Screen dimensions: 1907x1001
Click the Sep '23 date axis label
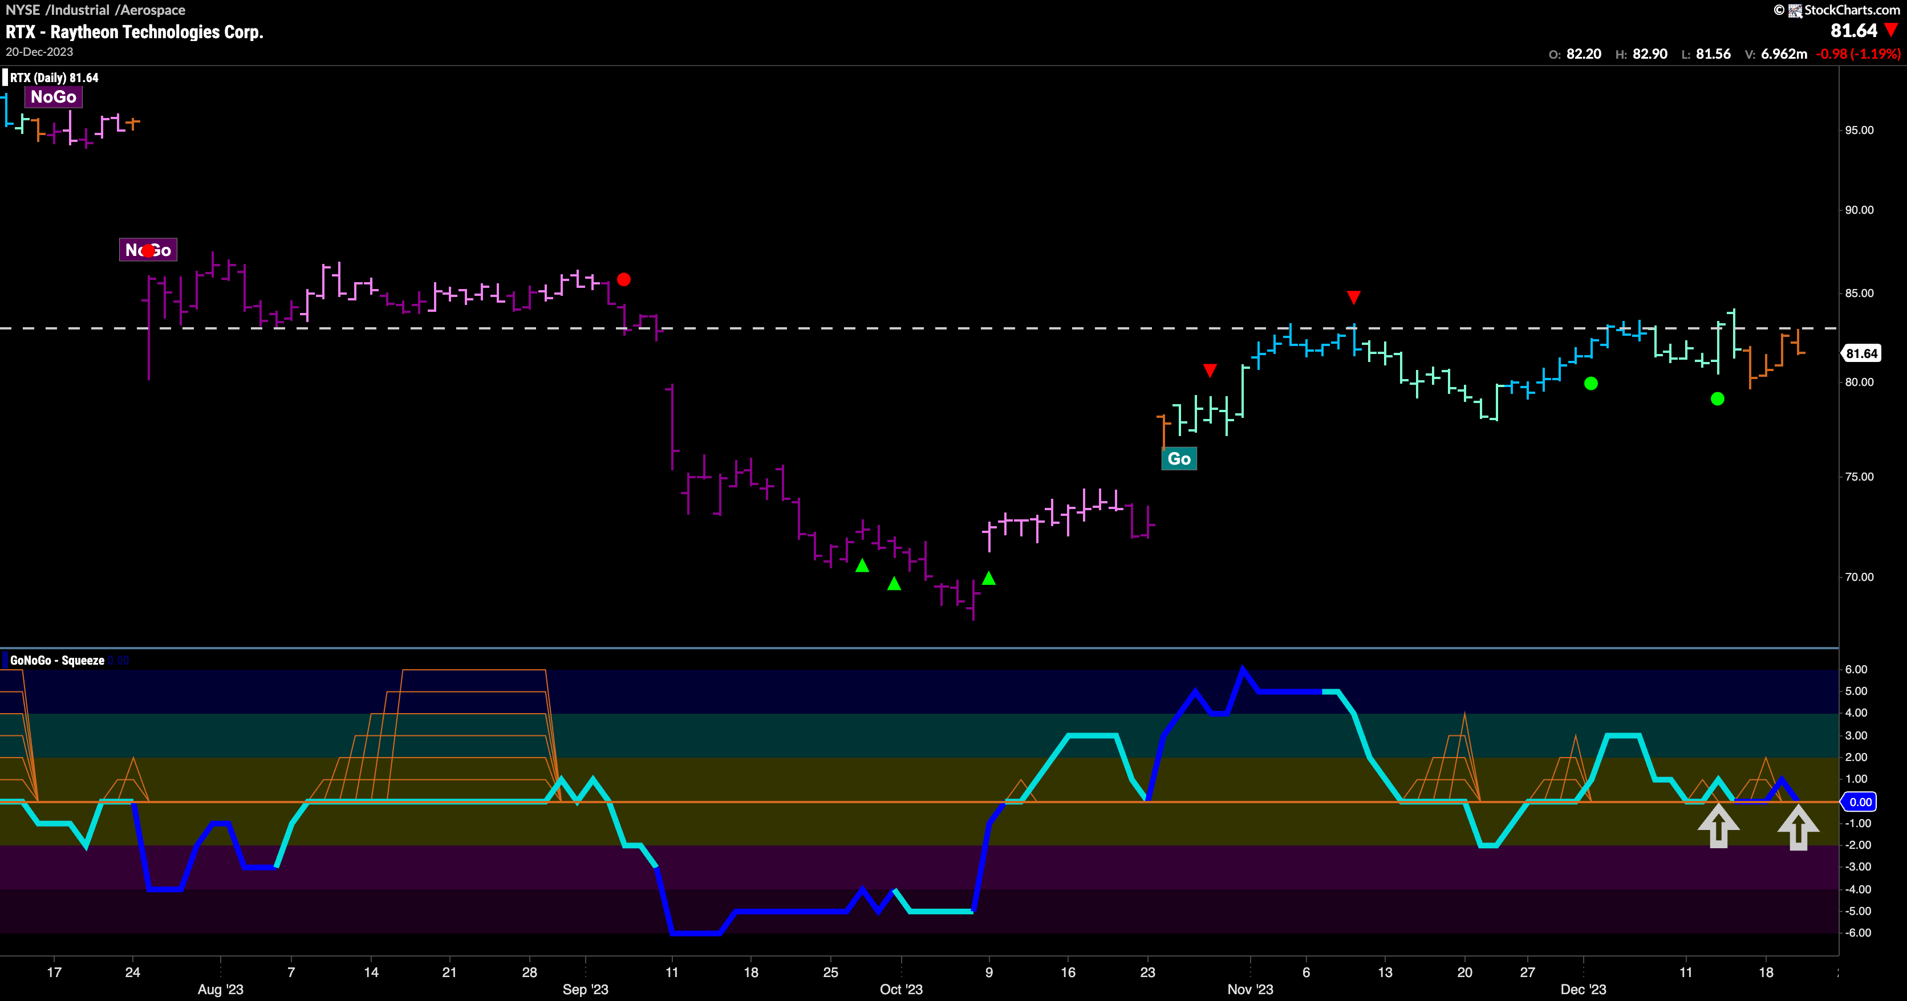(x=586, y=990)
